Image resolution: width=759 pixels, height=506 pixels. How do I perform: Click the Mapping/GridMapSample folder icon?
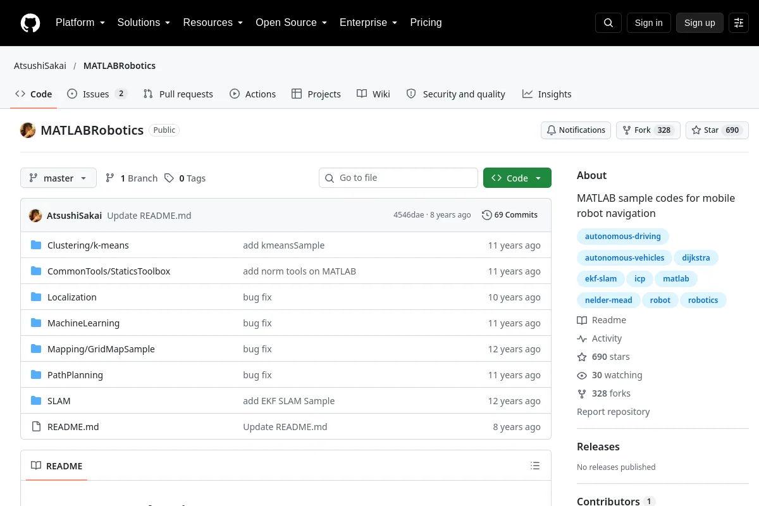tap(36, 349)
